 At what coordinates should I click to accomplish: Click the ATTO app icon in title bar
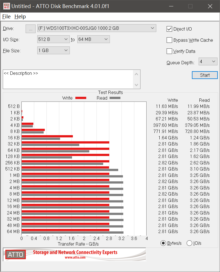(x=7, y=6)
